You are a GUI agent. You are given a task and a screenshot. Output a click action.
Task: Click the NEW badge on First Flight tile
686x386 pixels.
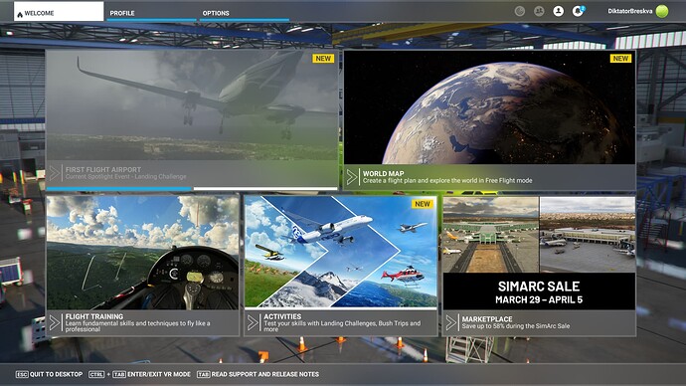(323, 59)
